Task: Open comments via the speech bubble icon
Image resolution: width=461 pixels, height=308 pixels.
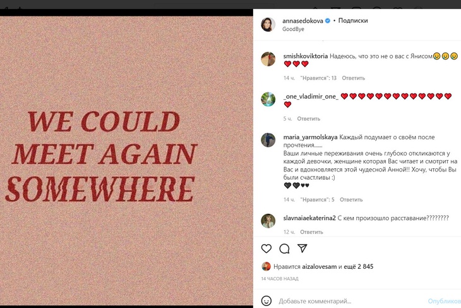Action: [284, 249]
